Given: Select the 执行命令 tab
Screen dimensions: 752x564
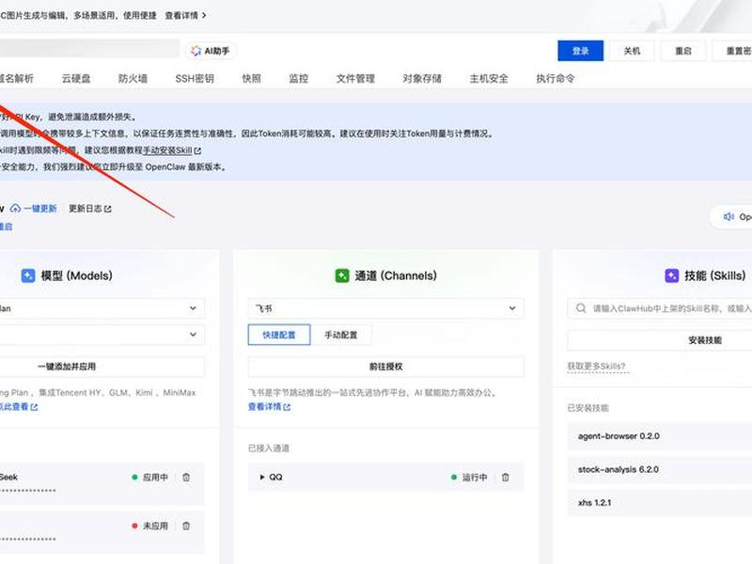Looking at the screenshot, I should click(x=556, y=78).
